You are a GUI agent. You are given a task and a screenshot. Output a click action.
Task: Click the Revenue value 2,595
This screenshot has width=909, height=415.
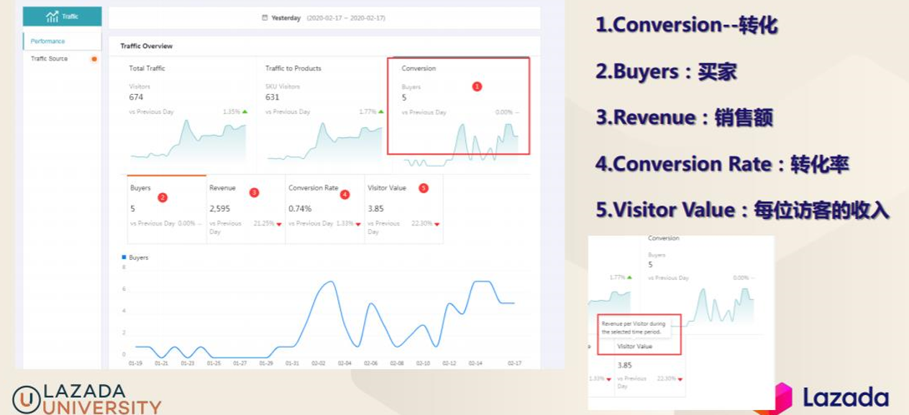[219, 208]
